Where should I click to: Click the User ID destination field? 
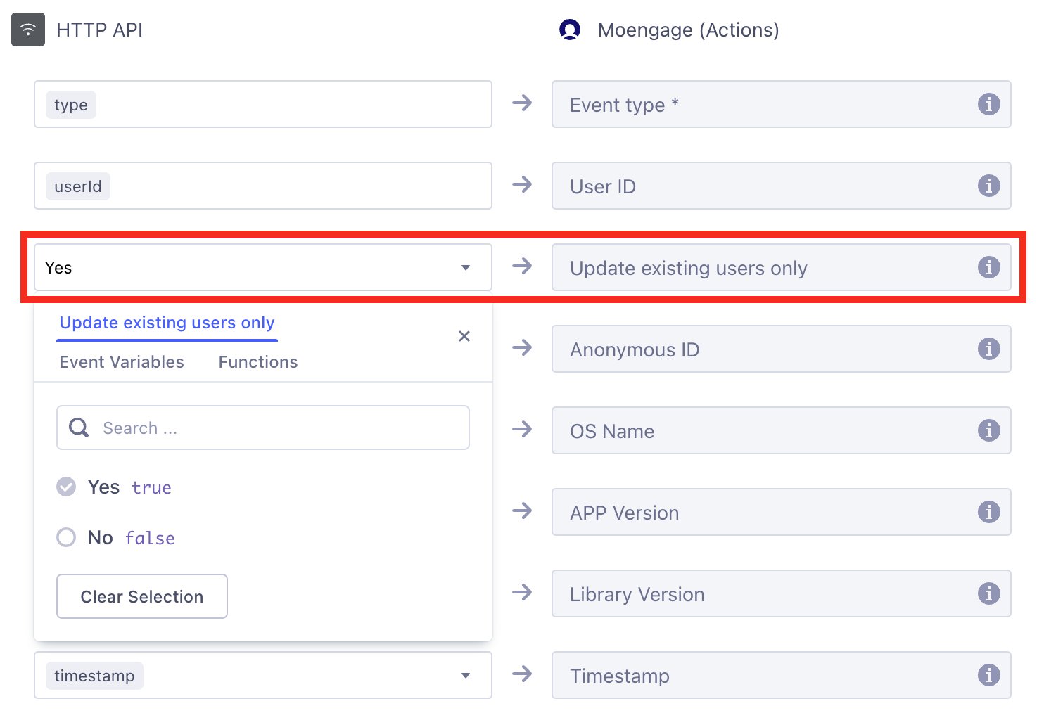point(782,186)
